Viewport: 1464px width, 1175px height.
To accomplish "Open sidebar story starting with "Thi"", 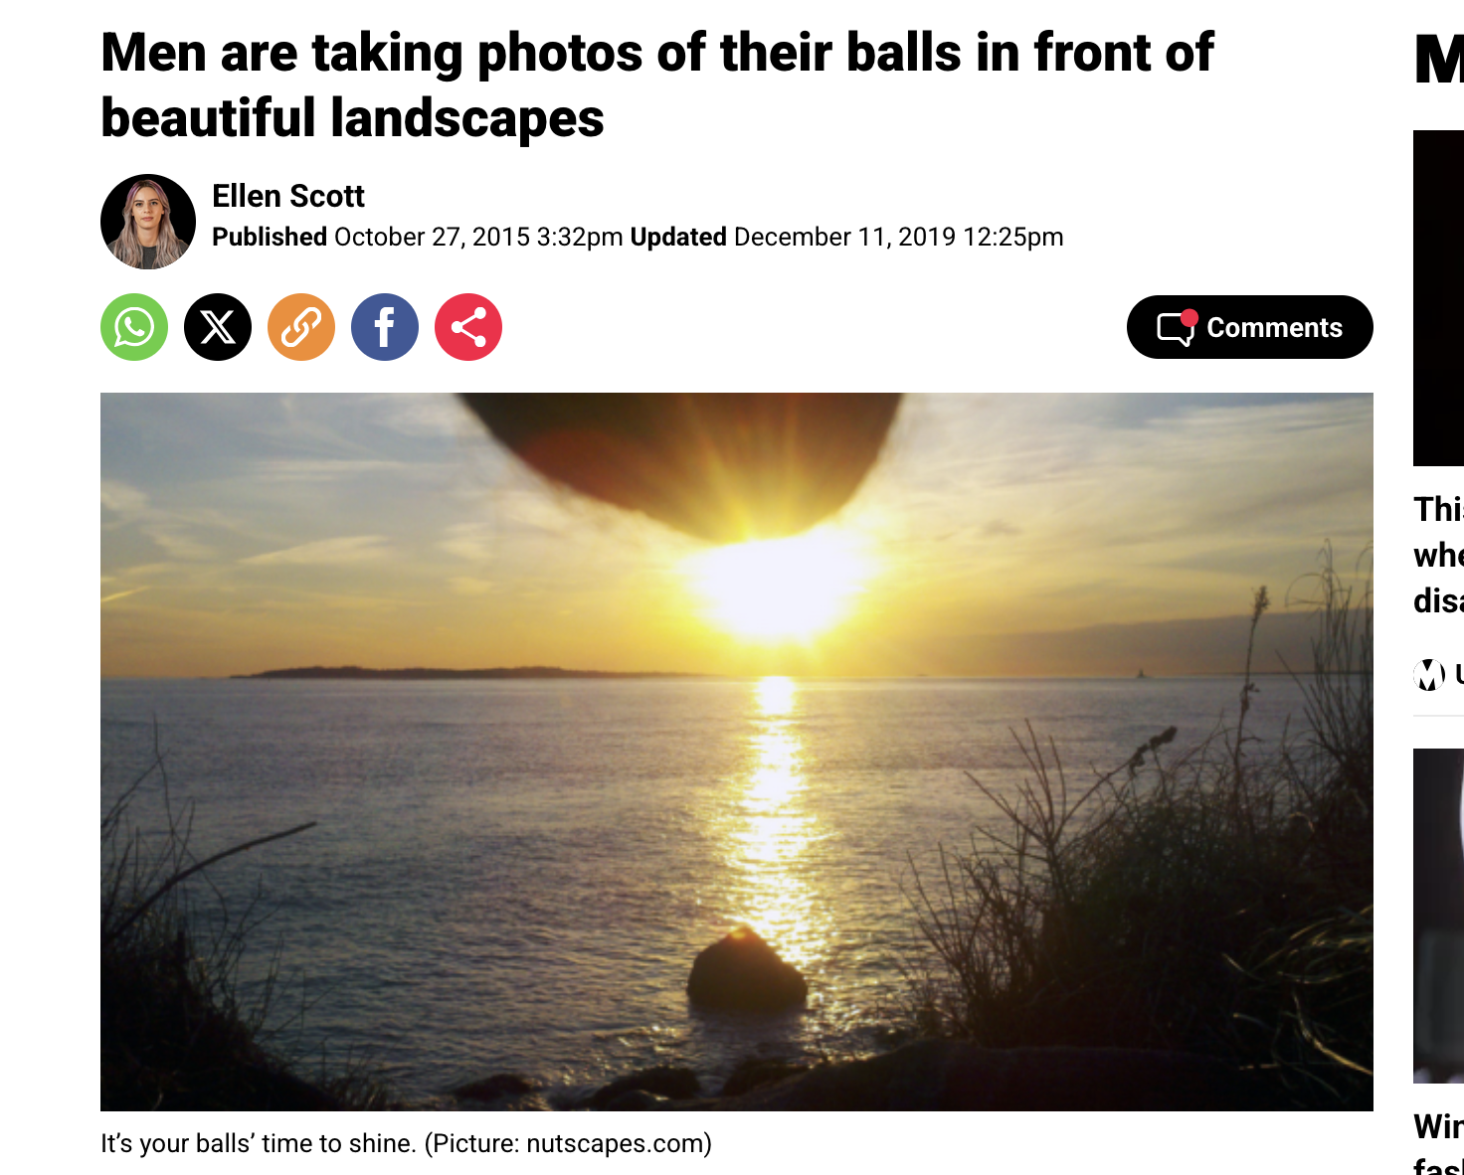I will click(1438, 555).
